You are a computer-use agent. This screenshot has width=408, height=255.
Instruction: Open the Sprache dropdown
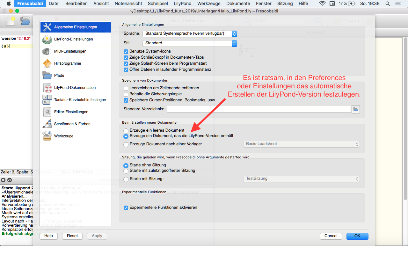pyautogui.click(x=190, y=33)
